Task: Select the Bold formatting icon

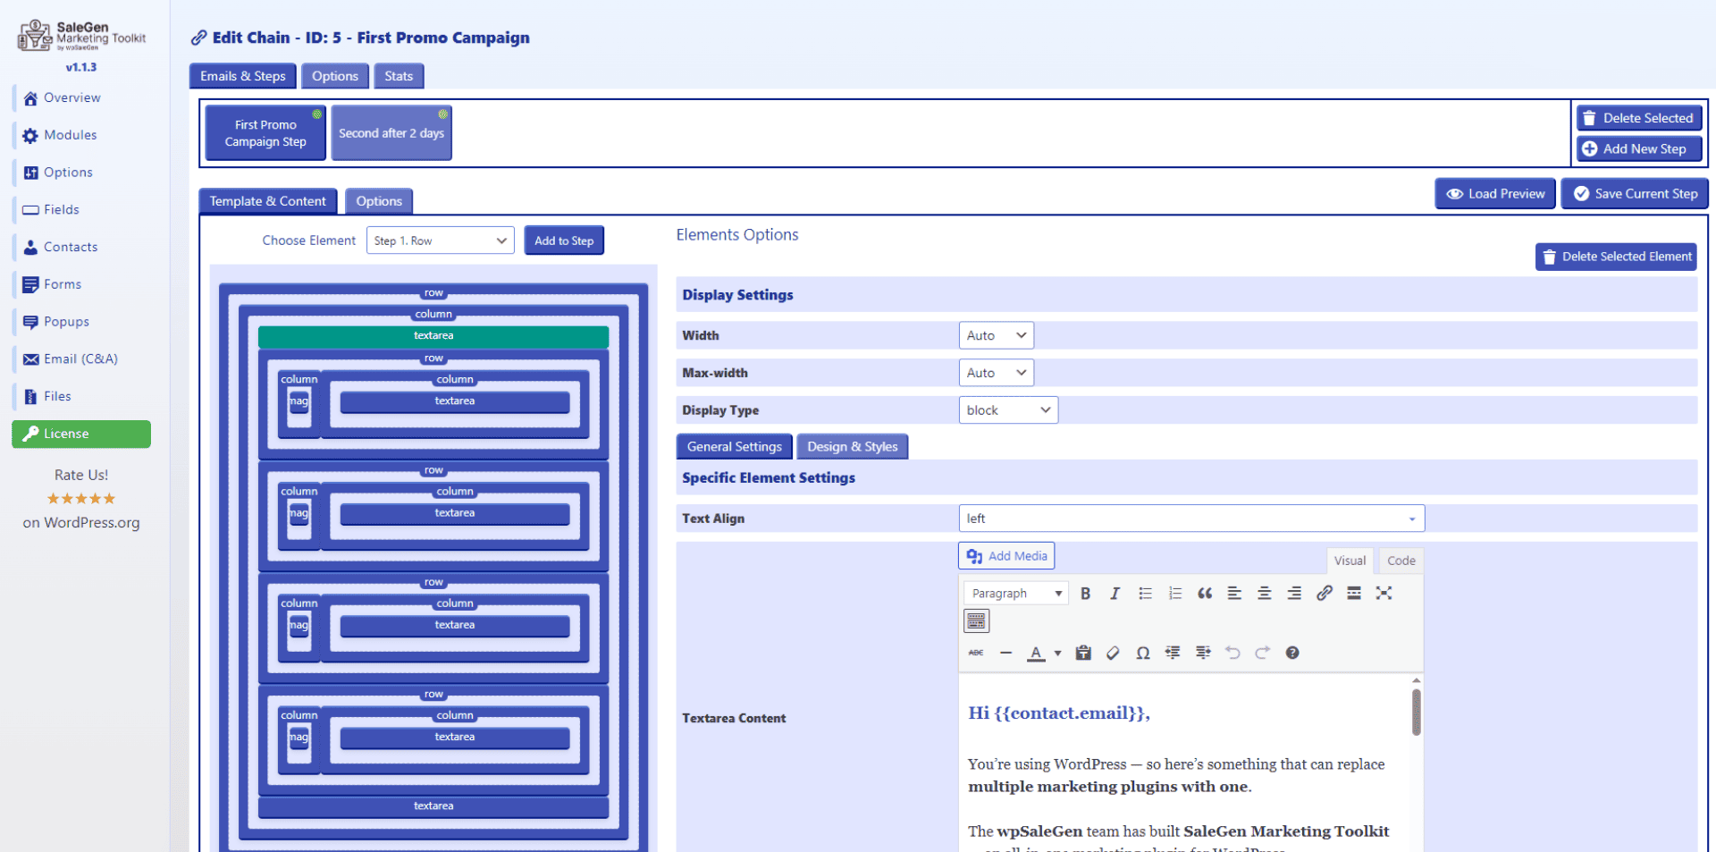Action: (1085, 593)
